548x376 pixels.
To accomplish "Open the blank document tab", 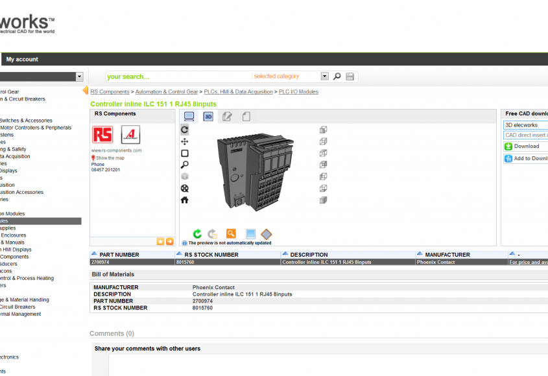I will [x=246, y=116].
